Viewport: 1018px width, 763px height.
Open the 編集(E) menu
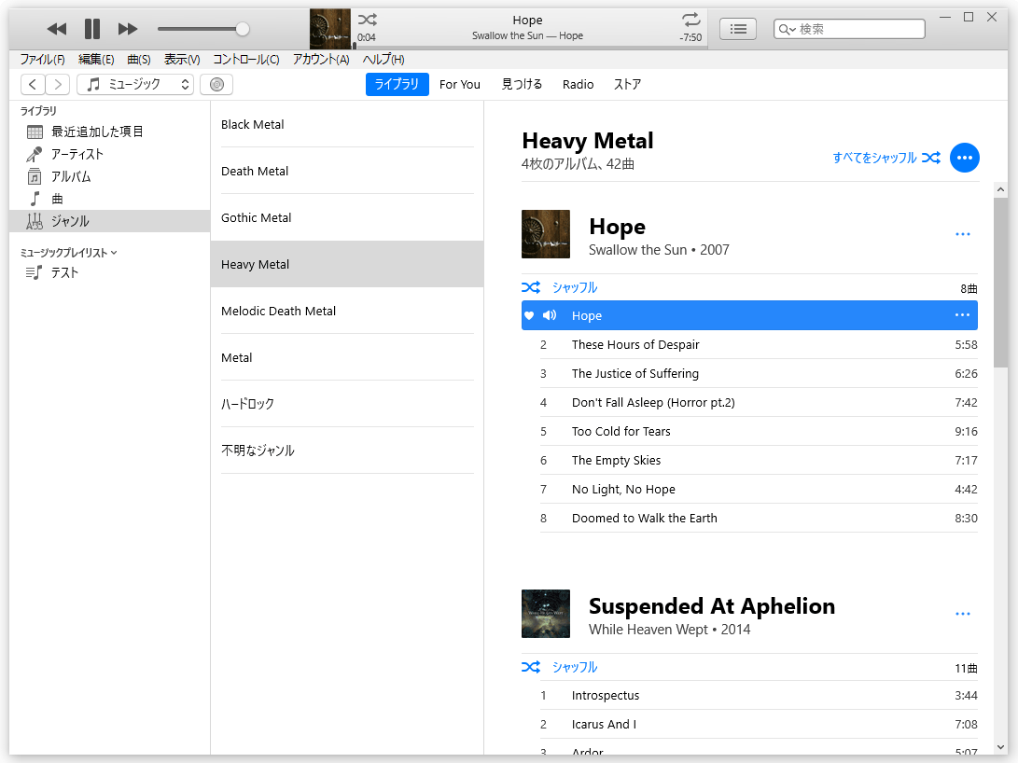96,60
